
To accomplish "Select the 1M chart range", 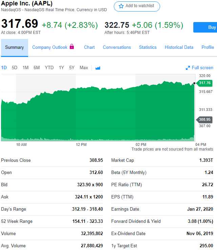I will pos(25,67).
